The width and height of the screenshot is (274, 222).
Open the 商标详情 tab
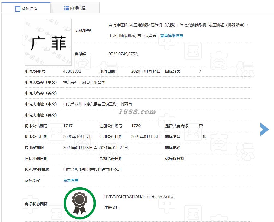tap(26, 8)
